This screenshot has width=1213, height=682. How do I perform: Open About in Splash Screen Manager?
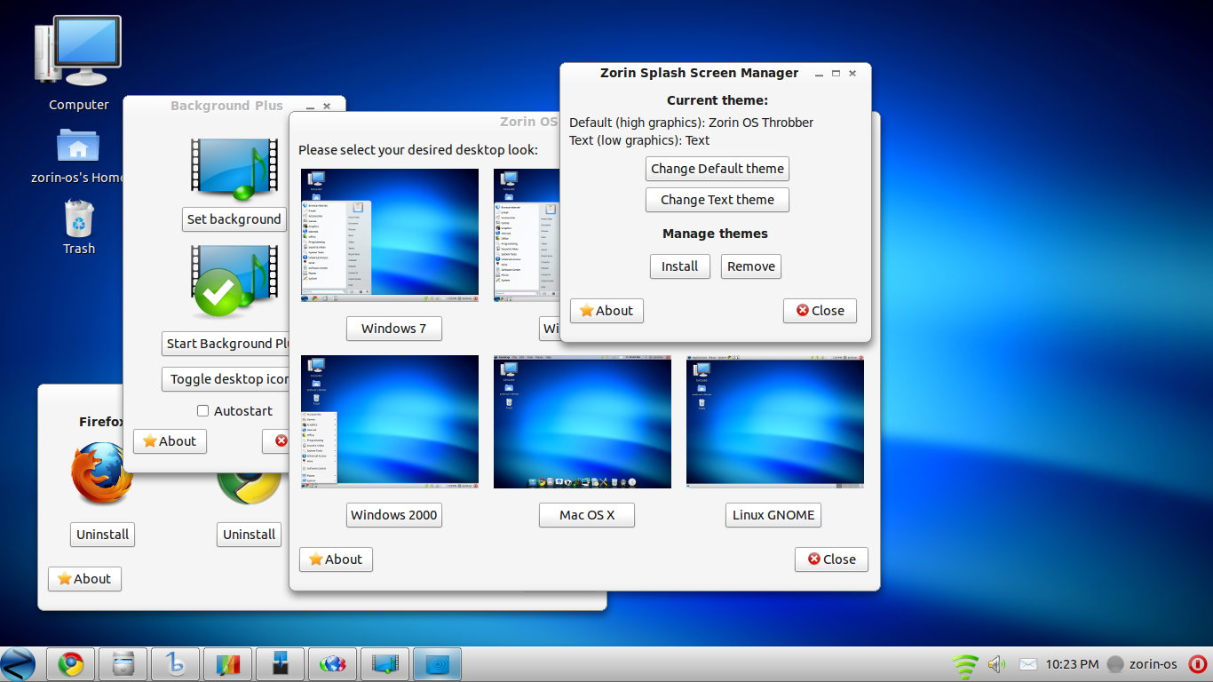pyautogui.click(x=606, y=311)
